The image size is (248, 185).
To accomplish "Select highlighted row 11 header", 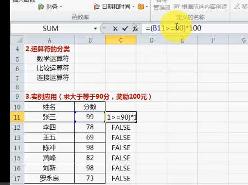I will 17,117.
